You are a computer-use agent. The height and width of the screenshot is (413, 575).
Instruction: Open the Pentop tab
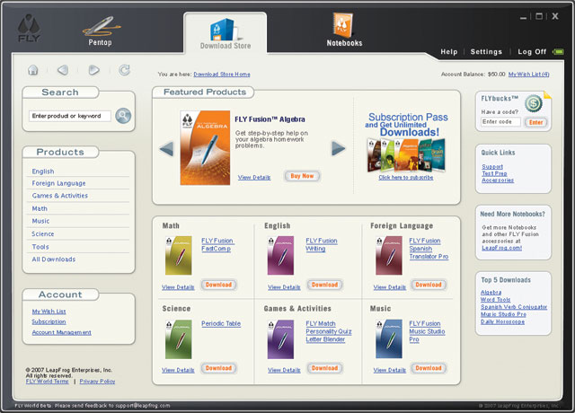(101, 31)
